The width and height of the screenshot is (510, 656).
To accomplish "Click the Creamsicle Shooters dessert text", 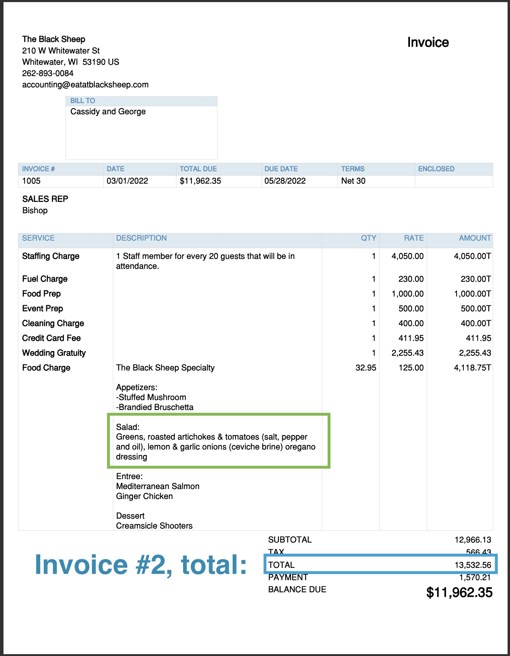I will pyautogui.click(x=154, y=526).
